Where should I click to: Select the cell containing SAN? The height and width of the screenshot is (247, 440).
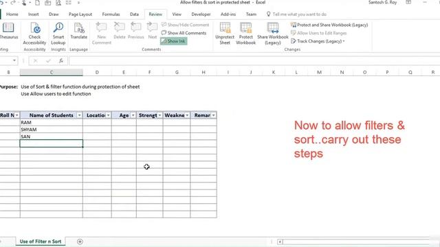[x=52, y=137]
